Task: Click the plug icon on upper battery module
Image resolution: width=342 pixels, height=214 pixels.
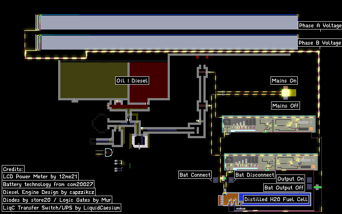Action: click(311, 123)
